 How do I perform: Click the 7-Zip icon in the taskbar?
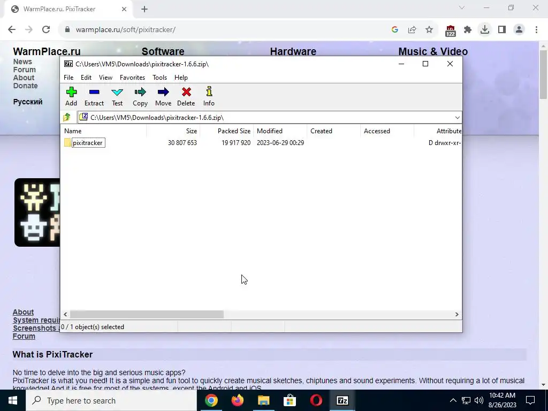tap(342, 400)
